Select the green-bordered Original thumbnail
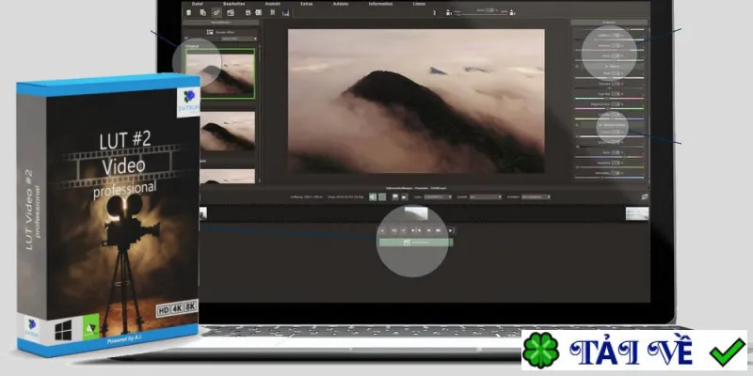Viewport: 753px width, 376px height. click(x=220, y=73)
